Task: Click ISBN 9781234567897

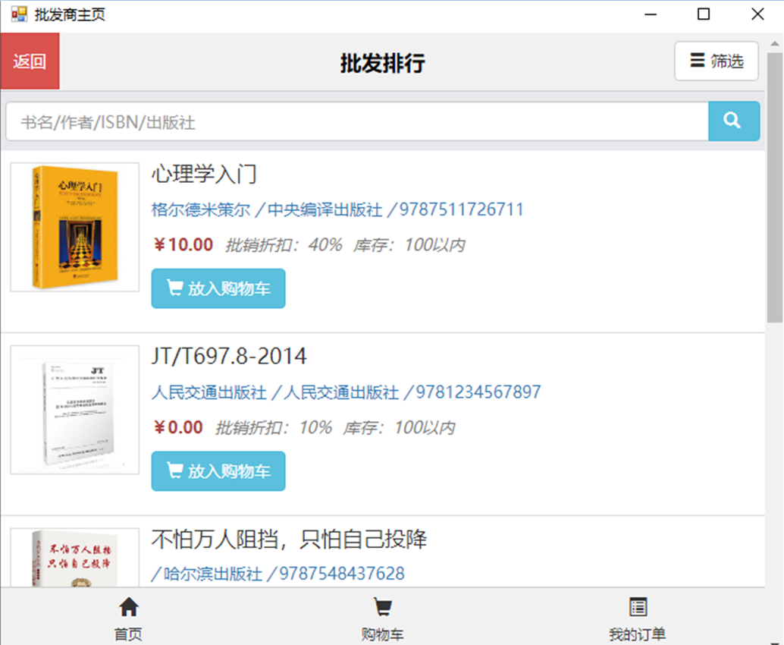Action: (478, 392)
